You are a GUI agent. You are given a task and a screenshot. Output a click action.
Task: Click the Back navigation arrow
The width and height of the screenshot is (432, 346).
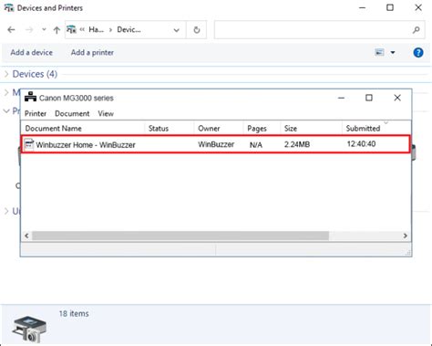11,30
